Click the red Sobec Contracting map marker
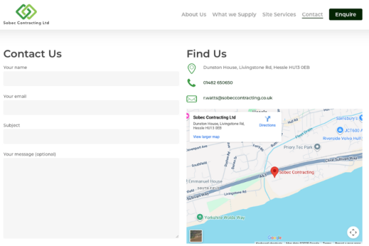 275,172
